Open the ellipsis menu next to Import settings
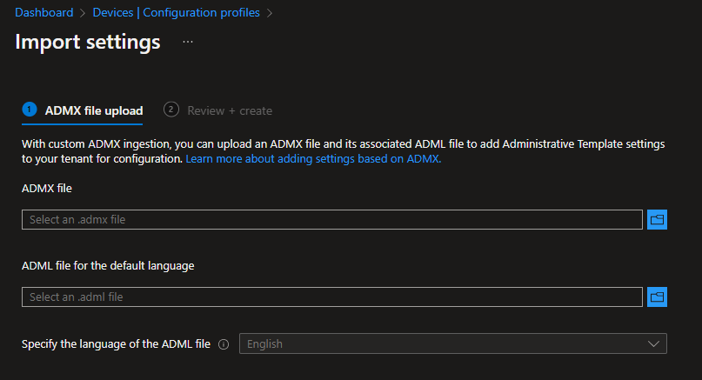The image size is (702, 380). pos(188,42)
